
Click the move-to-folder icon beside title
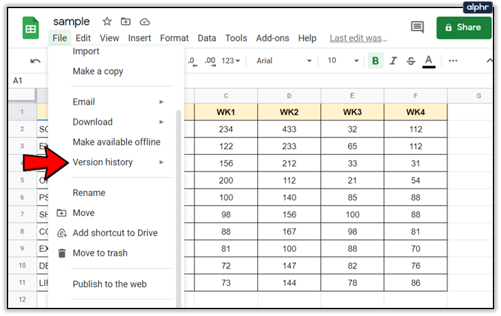click(126, 22)
